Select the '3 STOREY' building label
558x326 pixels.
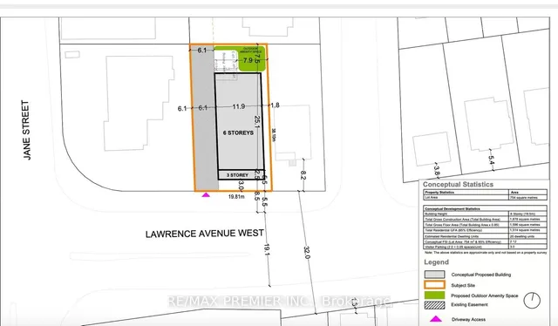pyautogui.click(x=237, y=175)
